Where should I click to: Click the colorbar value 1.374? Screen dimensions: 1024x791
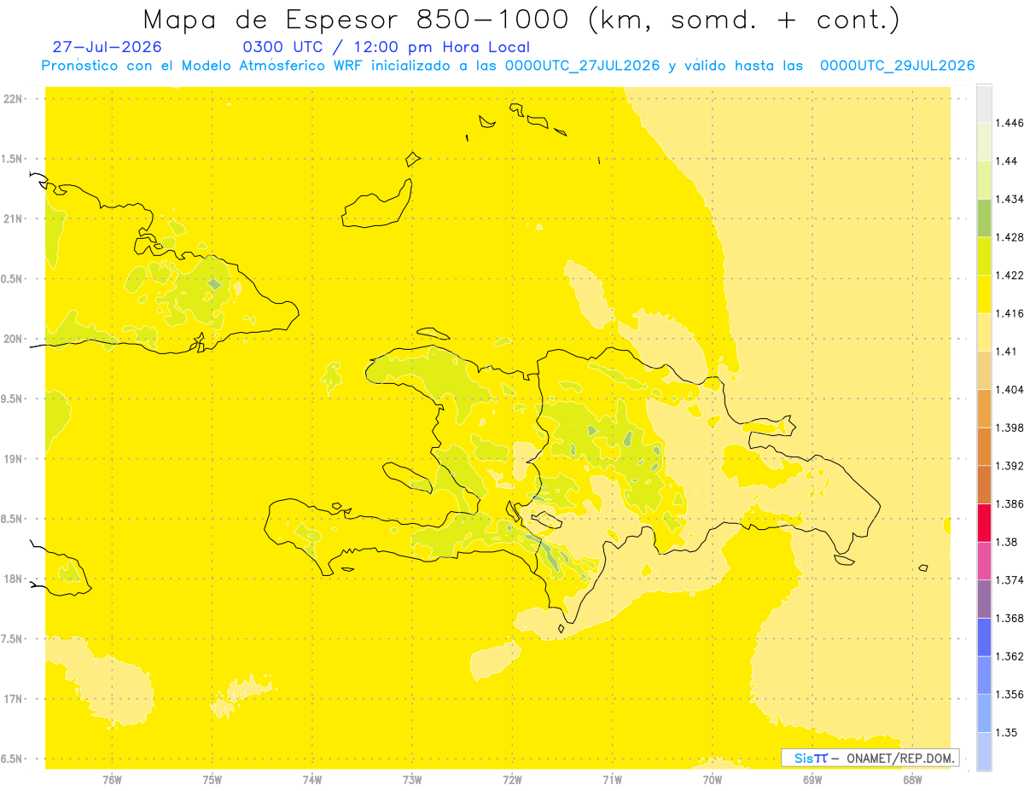point(1009,580)
